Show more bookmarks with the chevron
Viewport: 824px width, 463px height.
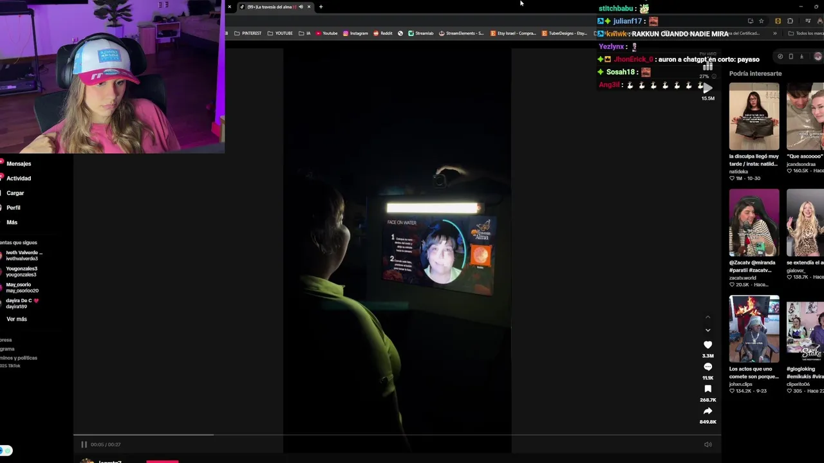[x=774, y=33]
